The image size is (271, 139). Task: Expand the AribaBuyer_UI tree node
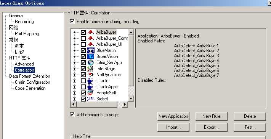click(x=74, y=44)
